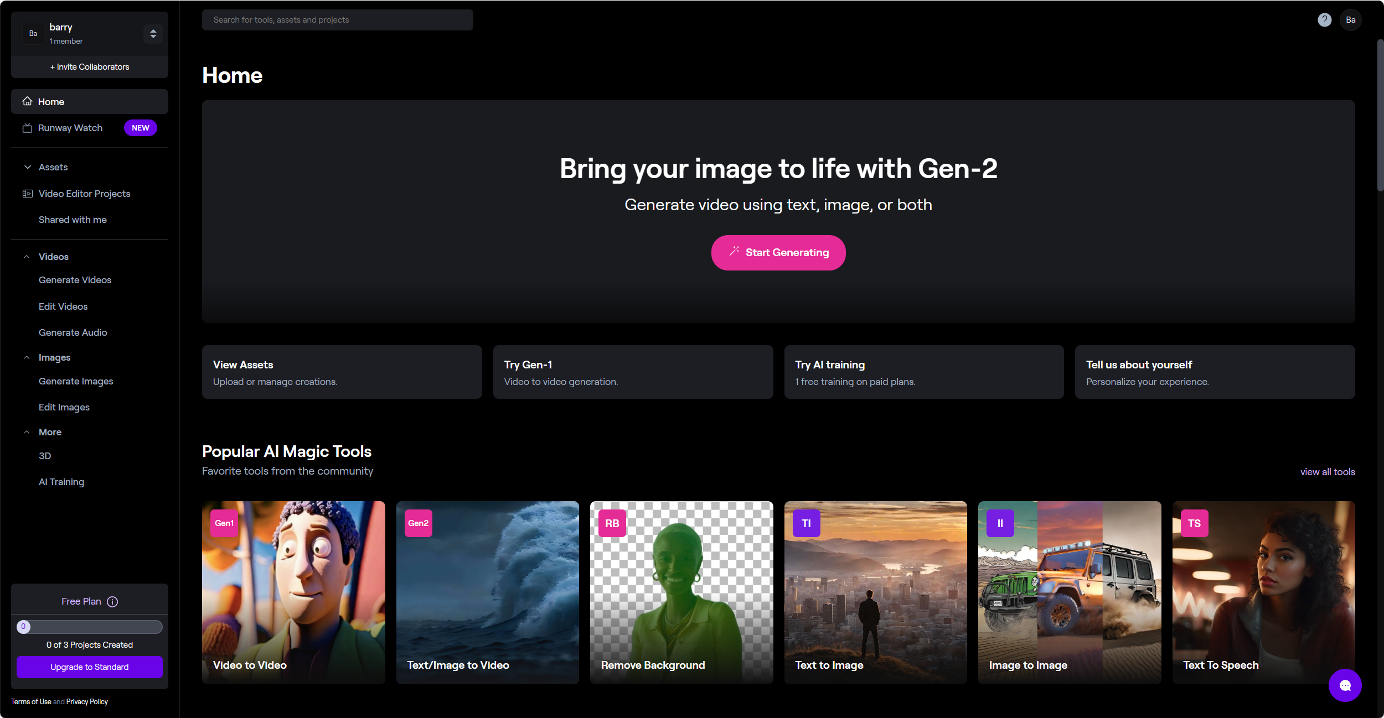Follow the view all tools link
The height and width of the screenshot is (718, 1384).
(x=1328, y=472)
